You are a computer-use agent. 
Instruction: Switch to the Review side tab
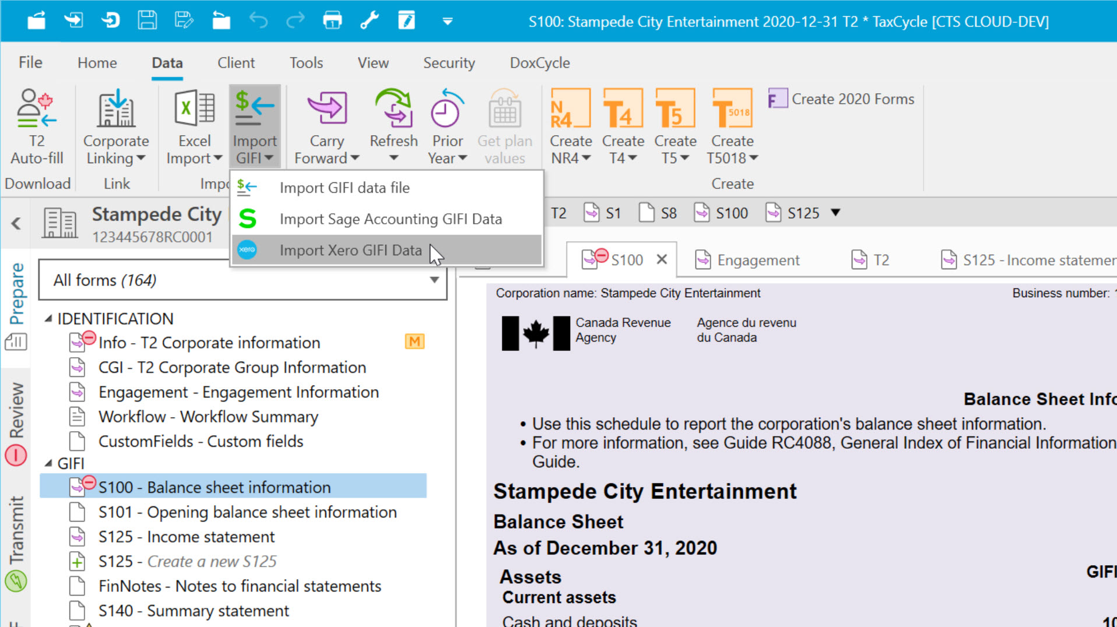point(16,423)
